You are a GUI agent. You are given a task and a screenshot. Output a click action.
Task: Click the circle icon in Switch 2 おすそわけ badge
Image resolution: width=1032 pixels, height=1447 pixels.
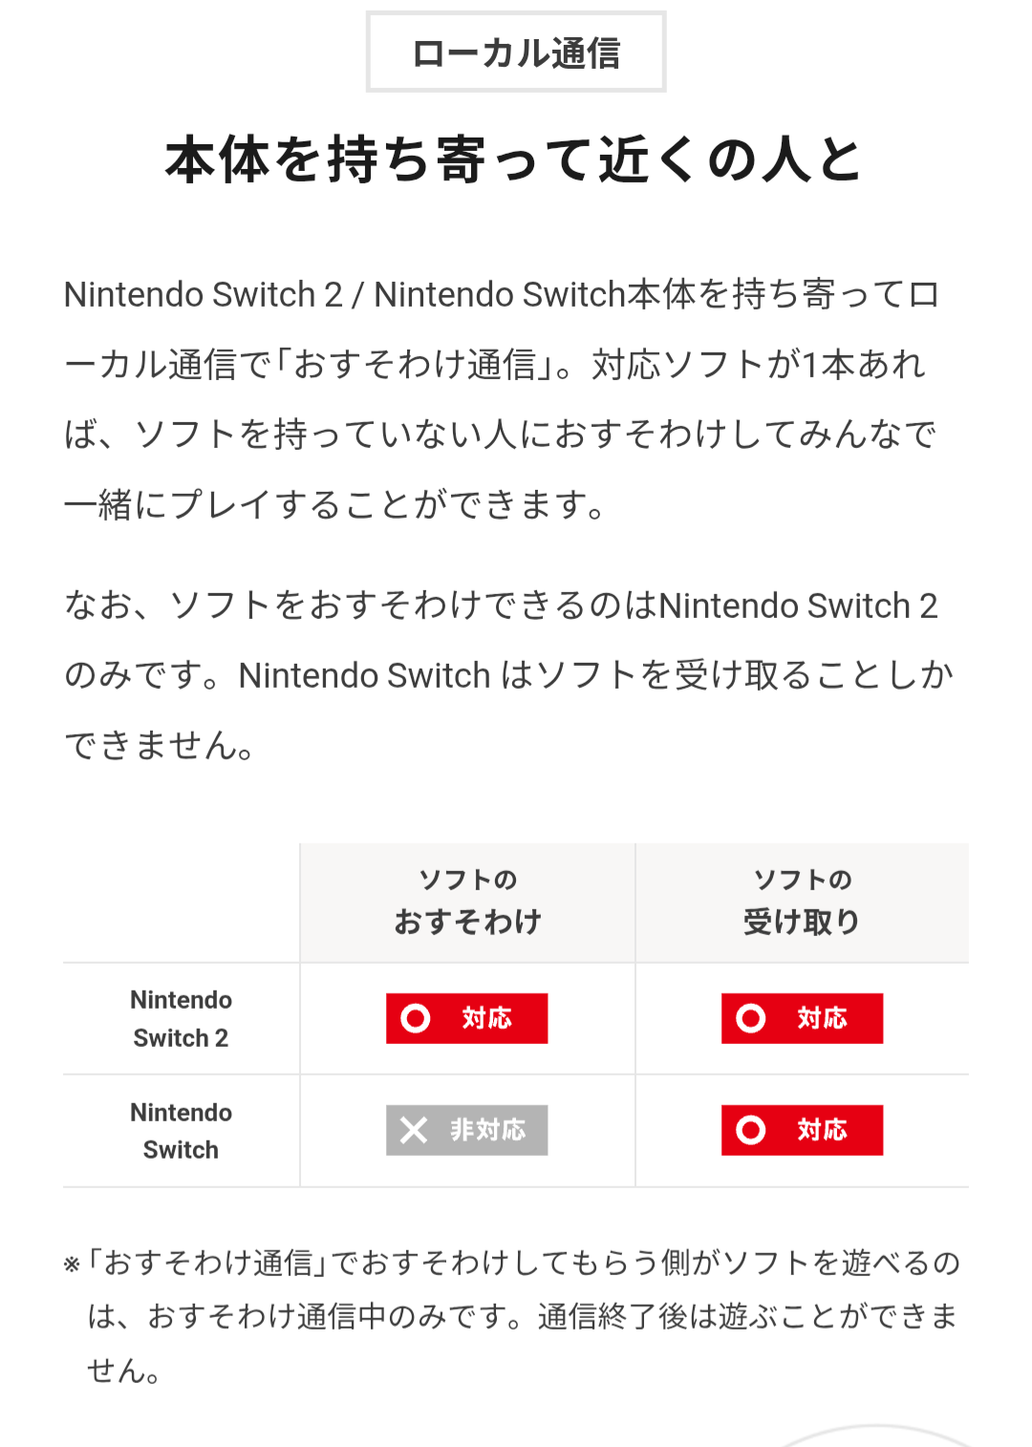pos(416,1018)
